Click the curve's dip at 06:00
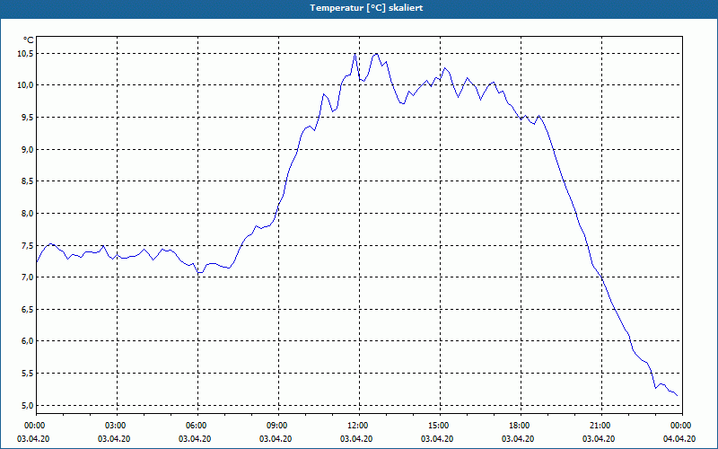Screen dimensions: 718x449 pyautogui.click(x=198, y=273)
